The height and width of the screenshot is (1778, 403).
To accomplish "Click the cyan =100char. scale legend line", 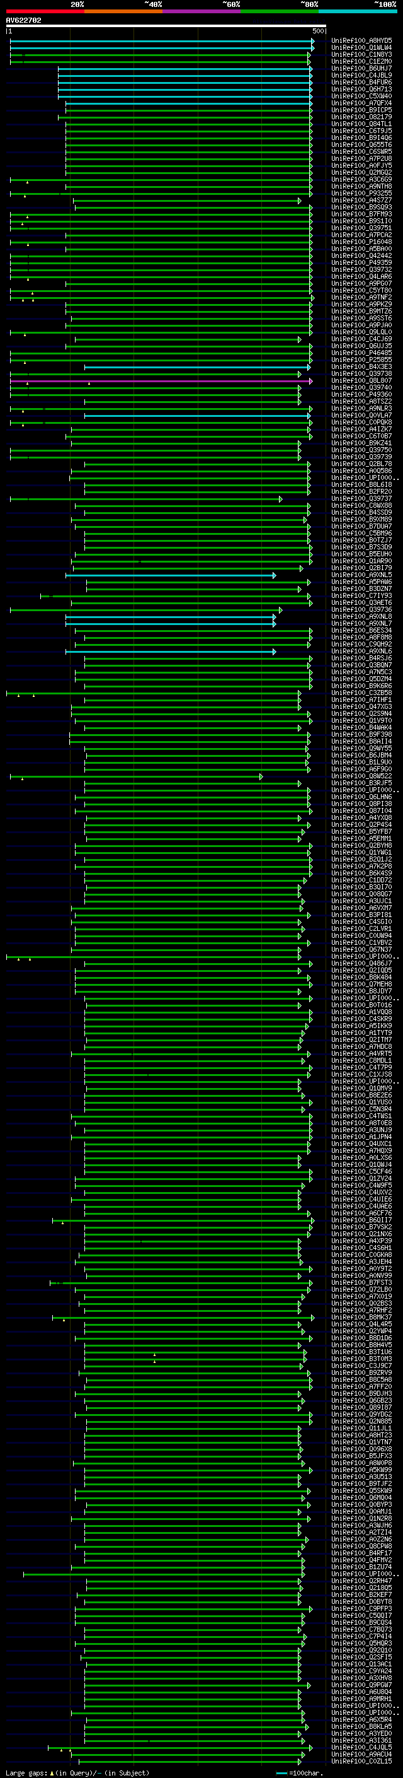I will pos(281,1772).
